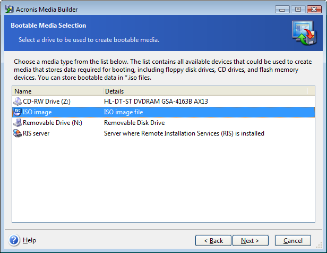
Task: Open the Help link
Action: 30,240
